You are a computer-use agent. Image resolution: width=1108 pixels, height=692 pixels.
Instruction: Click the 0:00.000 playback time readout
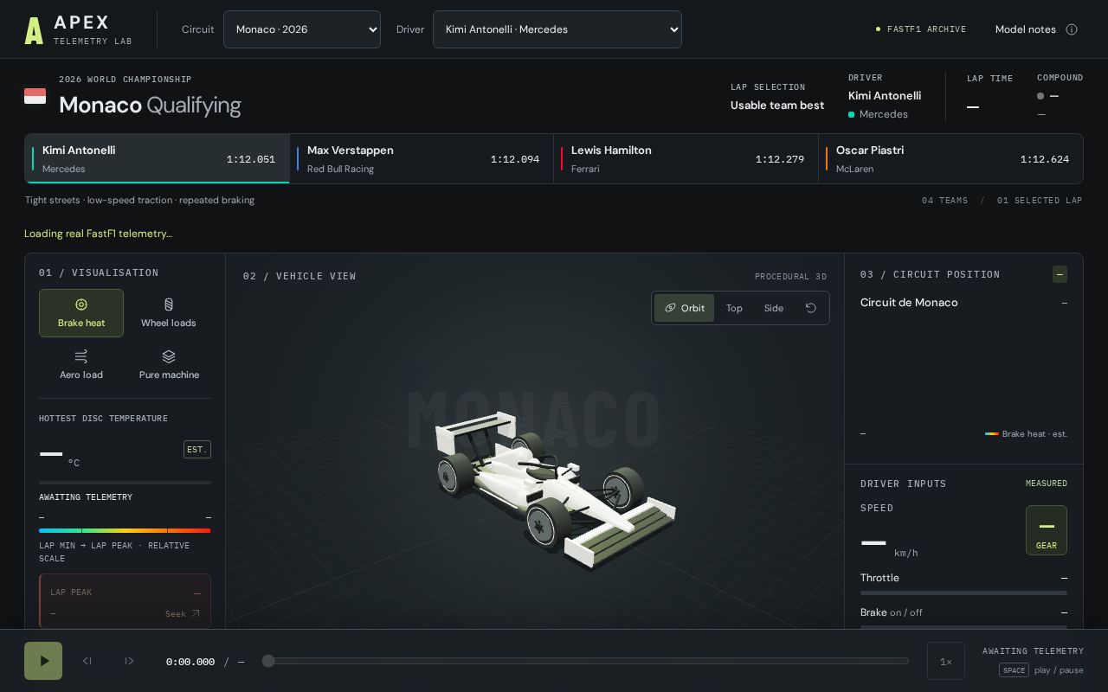(x=190, y=662)
